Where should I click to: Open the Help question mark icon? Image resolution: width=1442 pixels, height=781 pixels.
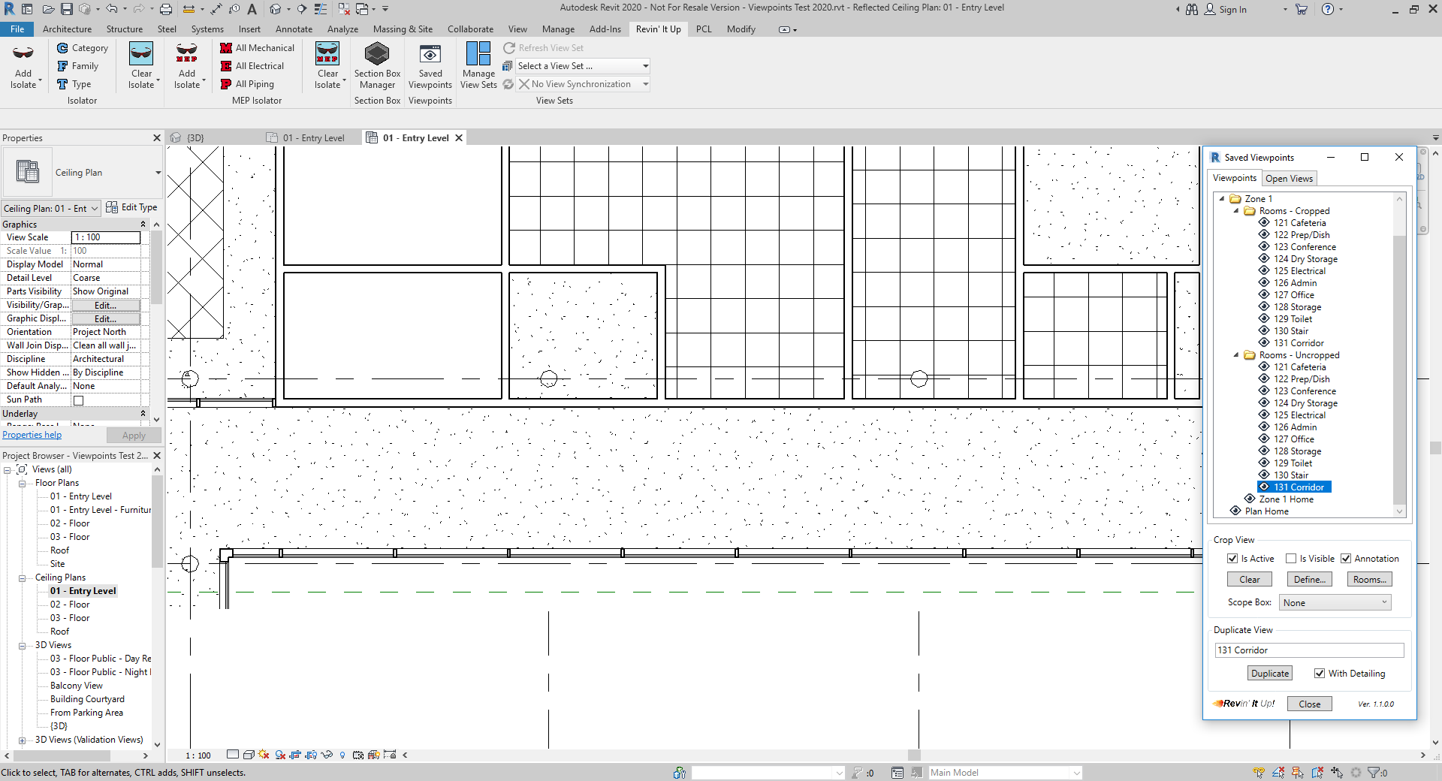(1328, 9)
